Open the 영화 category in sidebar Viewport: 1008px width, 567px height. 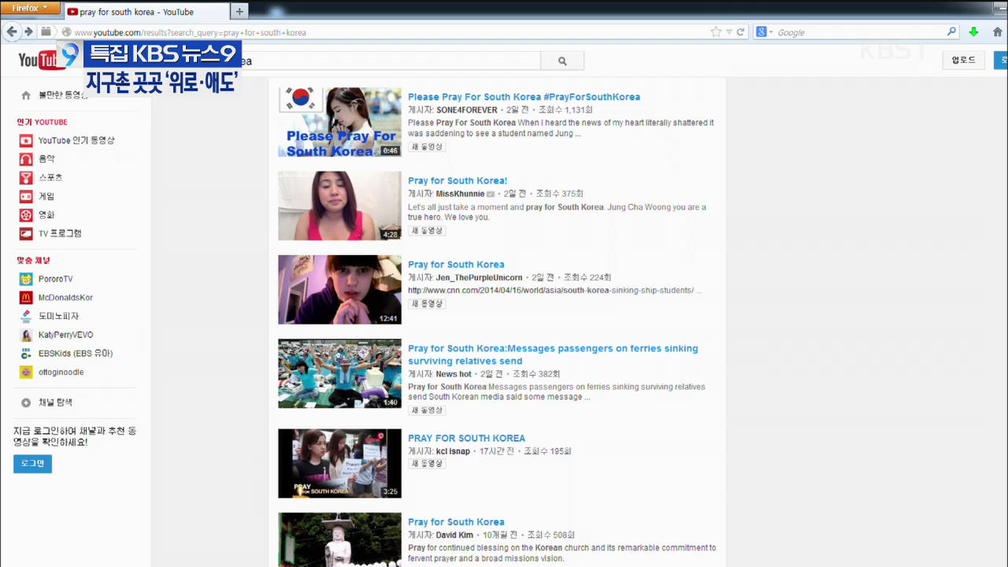coord(46,215)
